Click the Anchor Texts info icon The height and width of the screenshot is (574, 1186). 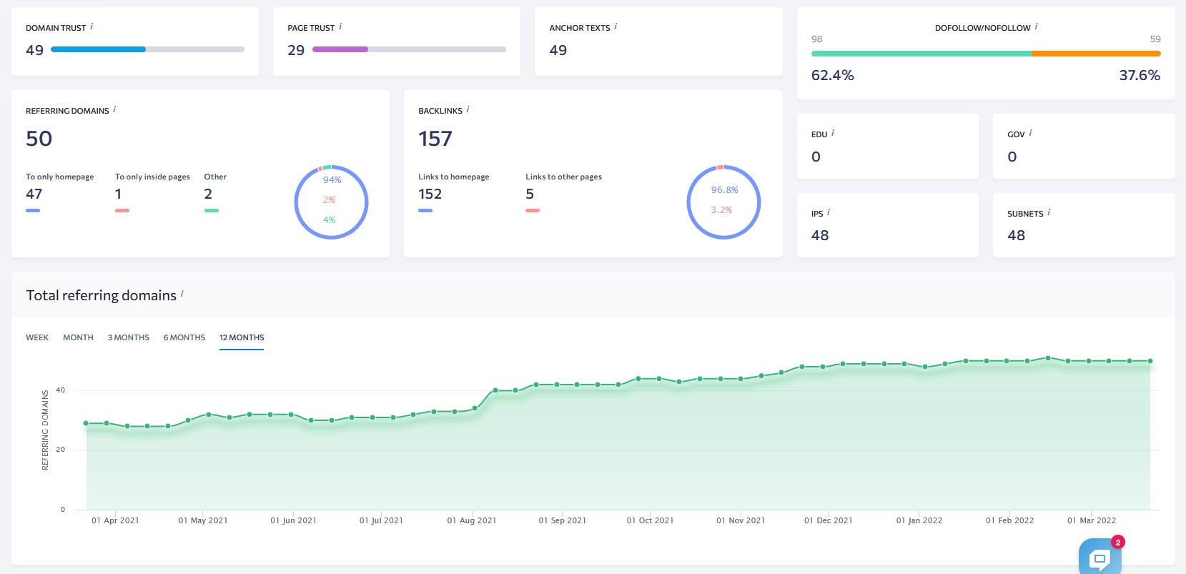[616, 26]
